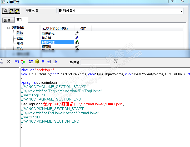Click the SetPropChar code line
Image resolution: width=190 pixels, height=147 pixels.
click(73, 104)
